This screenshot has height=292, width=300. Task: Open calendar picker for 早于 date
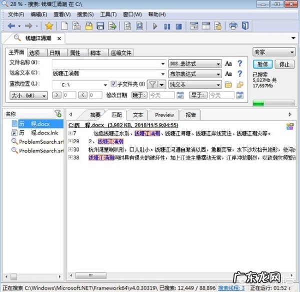(240, 95)
